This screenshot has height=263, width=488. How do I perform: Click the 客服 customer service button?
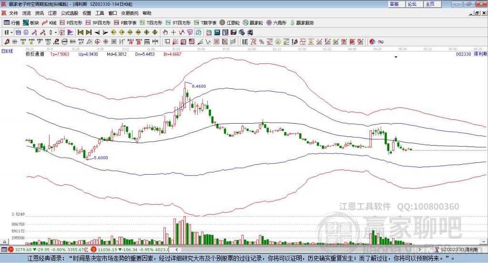396,4
